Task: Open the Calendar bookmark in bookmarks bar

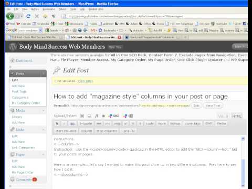Action: coord(24,24)
